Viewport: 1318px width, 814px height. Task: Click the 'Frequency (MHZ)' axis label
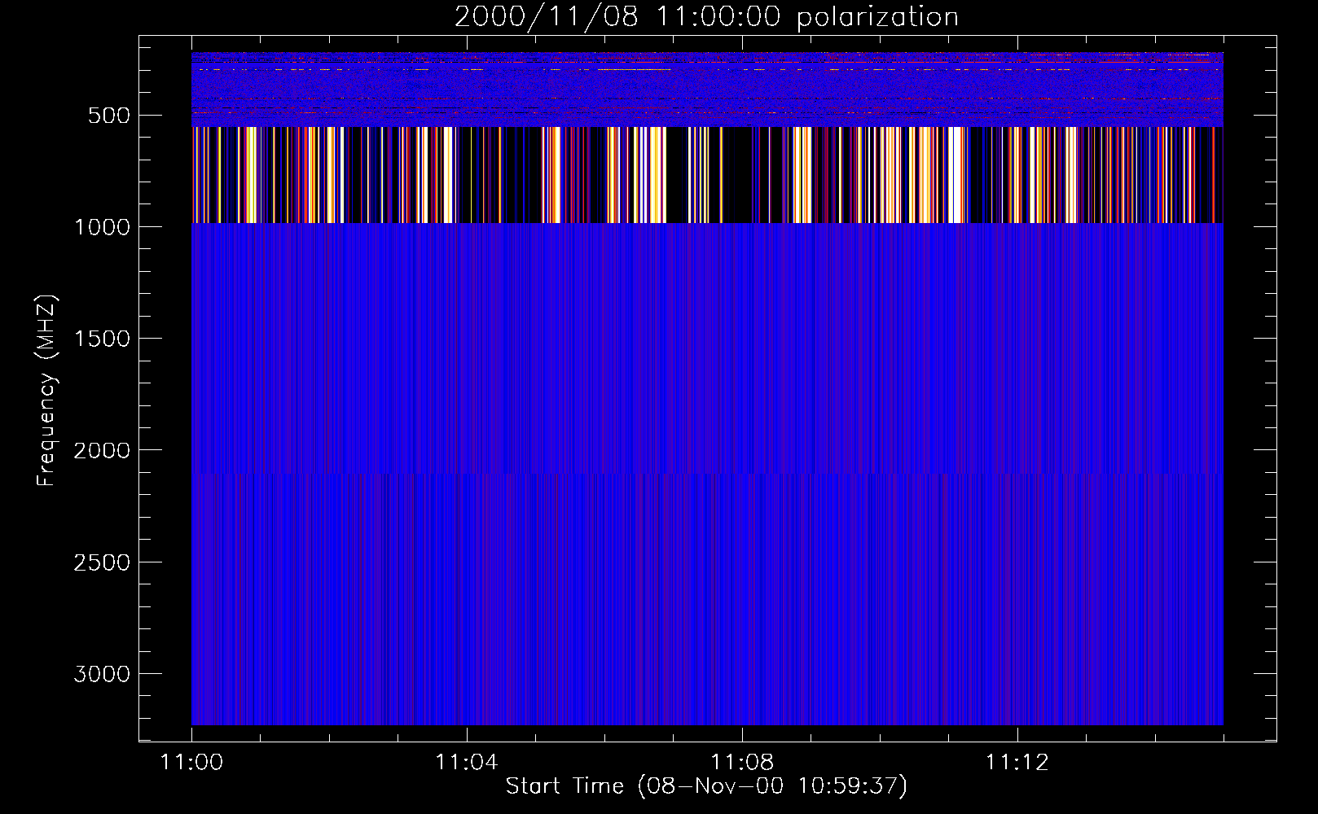coord(46,391)
